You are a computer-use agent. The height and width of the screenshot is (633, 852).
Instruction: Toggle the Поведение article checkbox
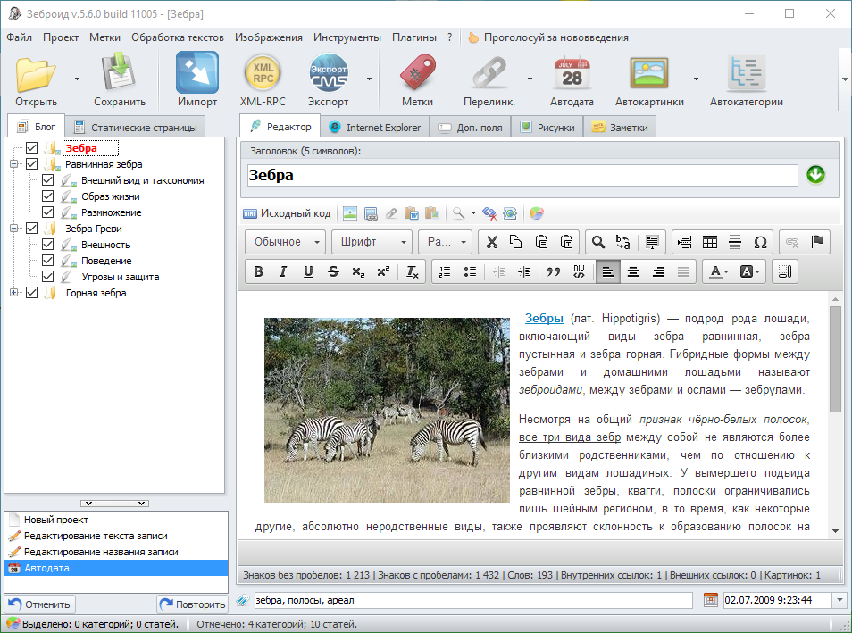click(48, 261)
